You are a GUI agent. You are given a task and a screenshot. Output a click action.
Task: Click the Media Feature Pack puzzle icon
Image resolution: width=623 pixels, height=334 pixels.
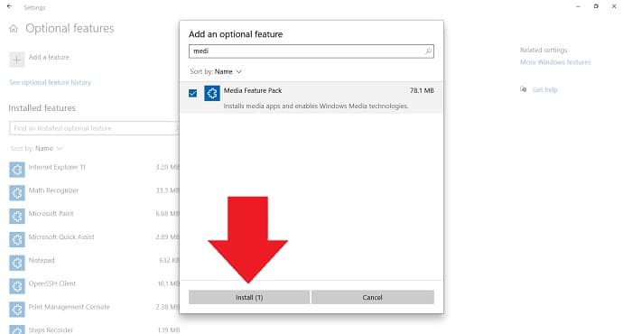coord(212,93)
